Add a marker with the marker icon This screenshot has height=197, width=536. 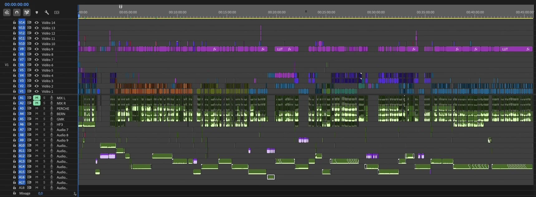(37, 12)
